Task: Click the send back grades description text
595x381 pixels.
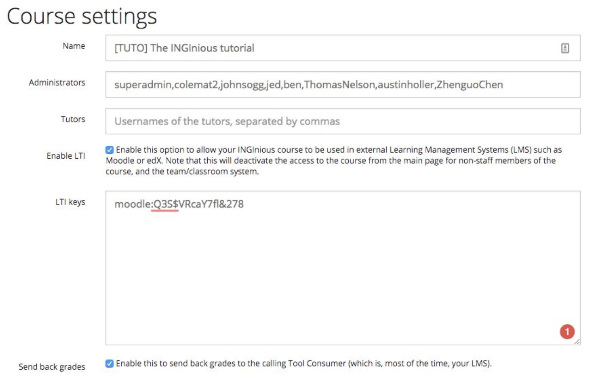Action: point(304,364)
